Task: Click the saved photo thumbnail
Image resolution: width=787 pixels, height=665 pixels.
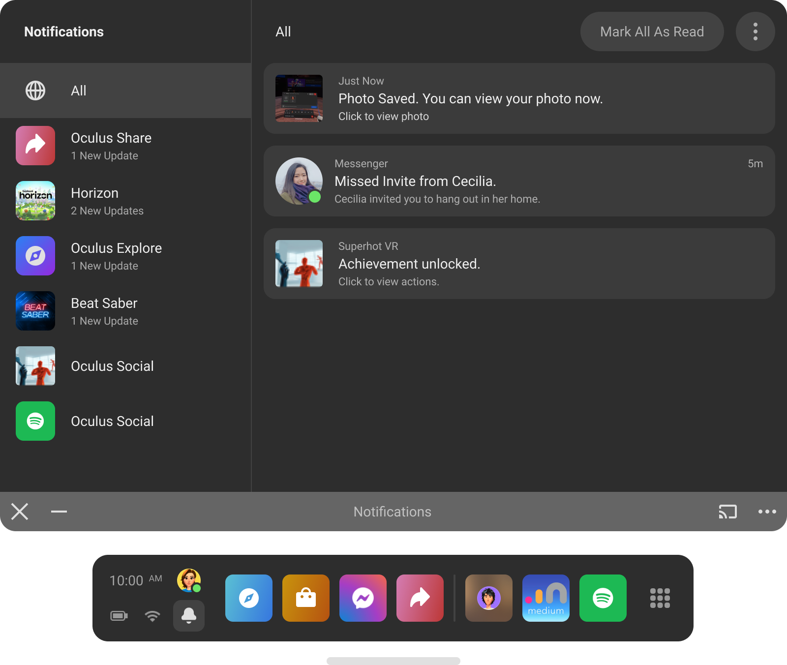Action: coord(299,98)
